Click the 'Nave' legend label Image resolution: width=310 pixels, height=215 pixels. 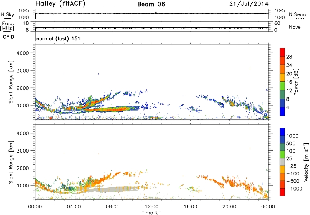click(x=295, y=27)
